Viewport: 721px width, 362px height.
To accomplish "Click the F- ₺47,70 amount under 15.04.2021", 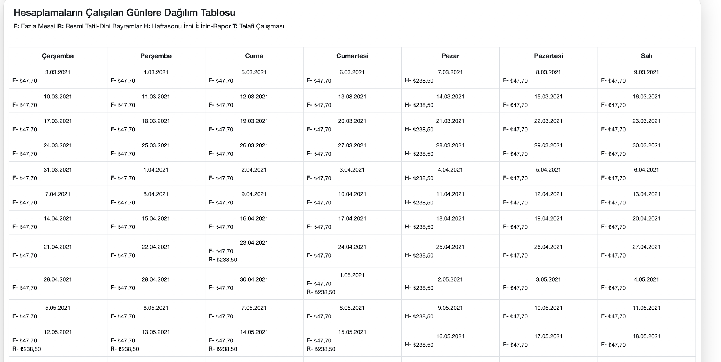I will tap(123, 227).
